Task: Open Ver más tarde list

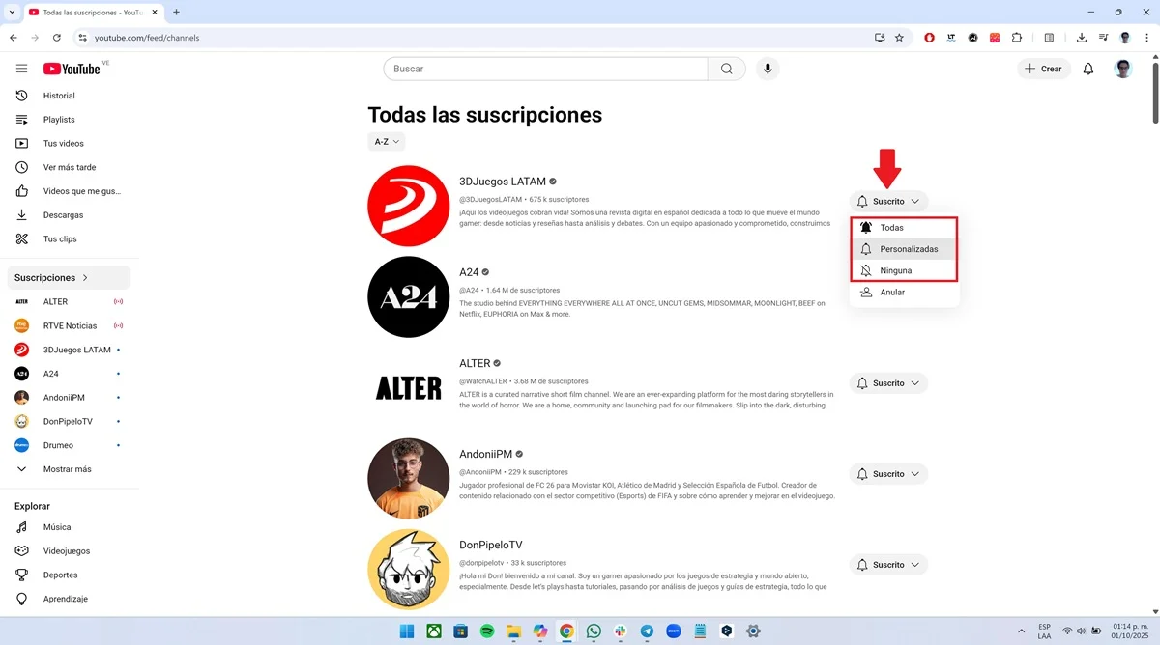Action: click(x=69, y=167)
